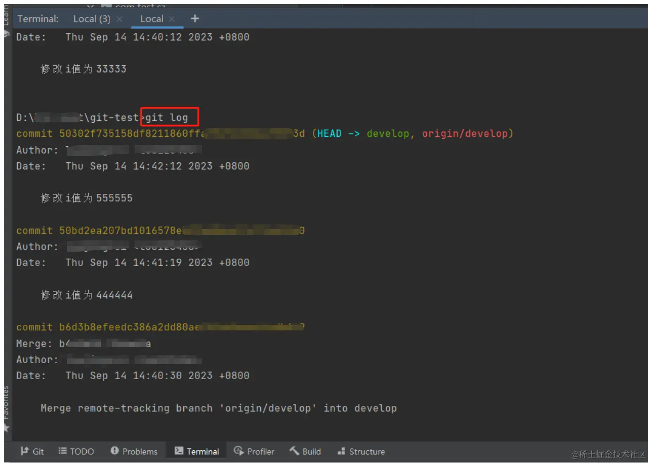The height and width of the screenshot is (463, 650).
Task: Click date line with 14:40:30
Action: click(133, 376)
